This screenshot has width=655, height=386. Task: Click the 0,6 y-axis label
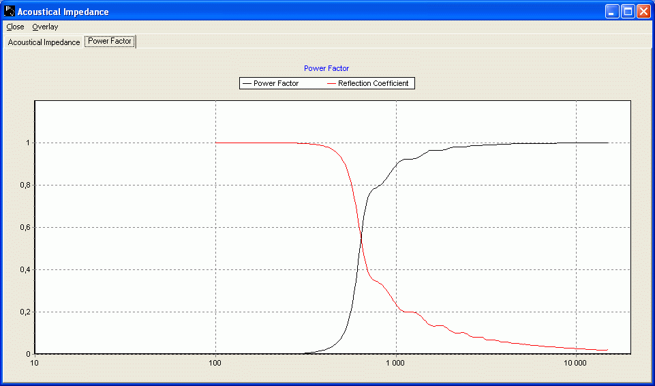pos(25,227)
